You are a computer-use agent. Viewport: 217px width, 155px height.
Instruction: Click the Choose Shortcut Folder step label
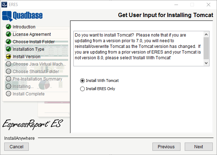pyautogui.click(x=36, y=72)
